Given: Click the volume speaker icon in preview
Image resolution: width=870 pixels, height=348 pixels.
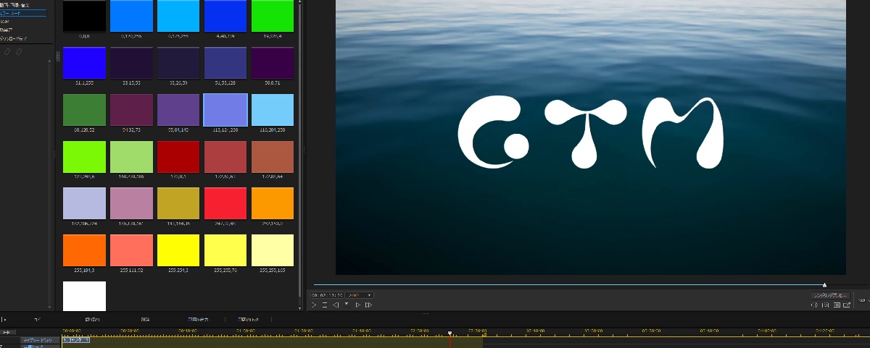Looking at the screenshot, I should pyautogui.click(x=814, y=305).
